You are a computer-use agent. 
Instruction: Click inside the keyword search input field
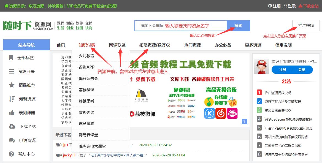point(179,25)
